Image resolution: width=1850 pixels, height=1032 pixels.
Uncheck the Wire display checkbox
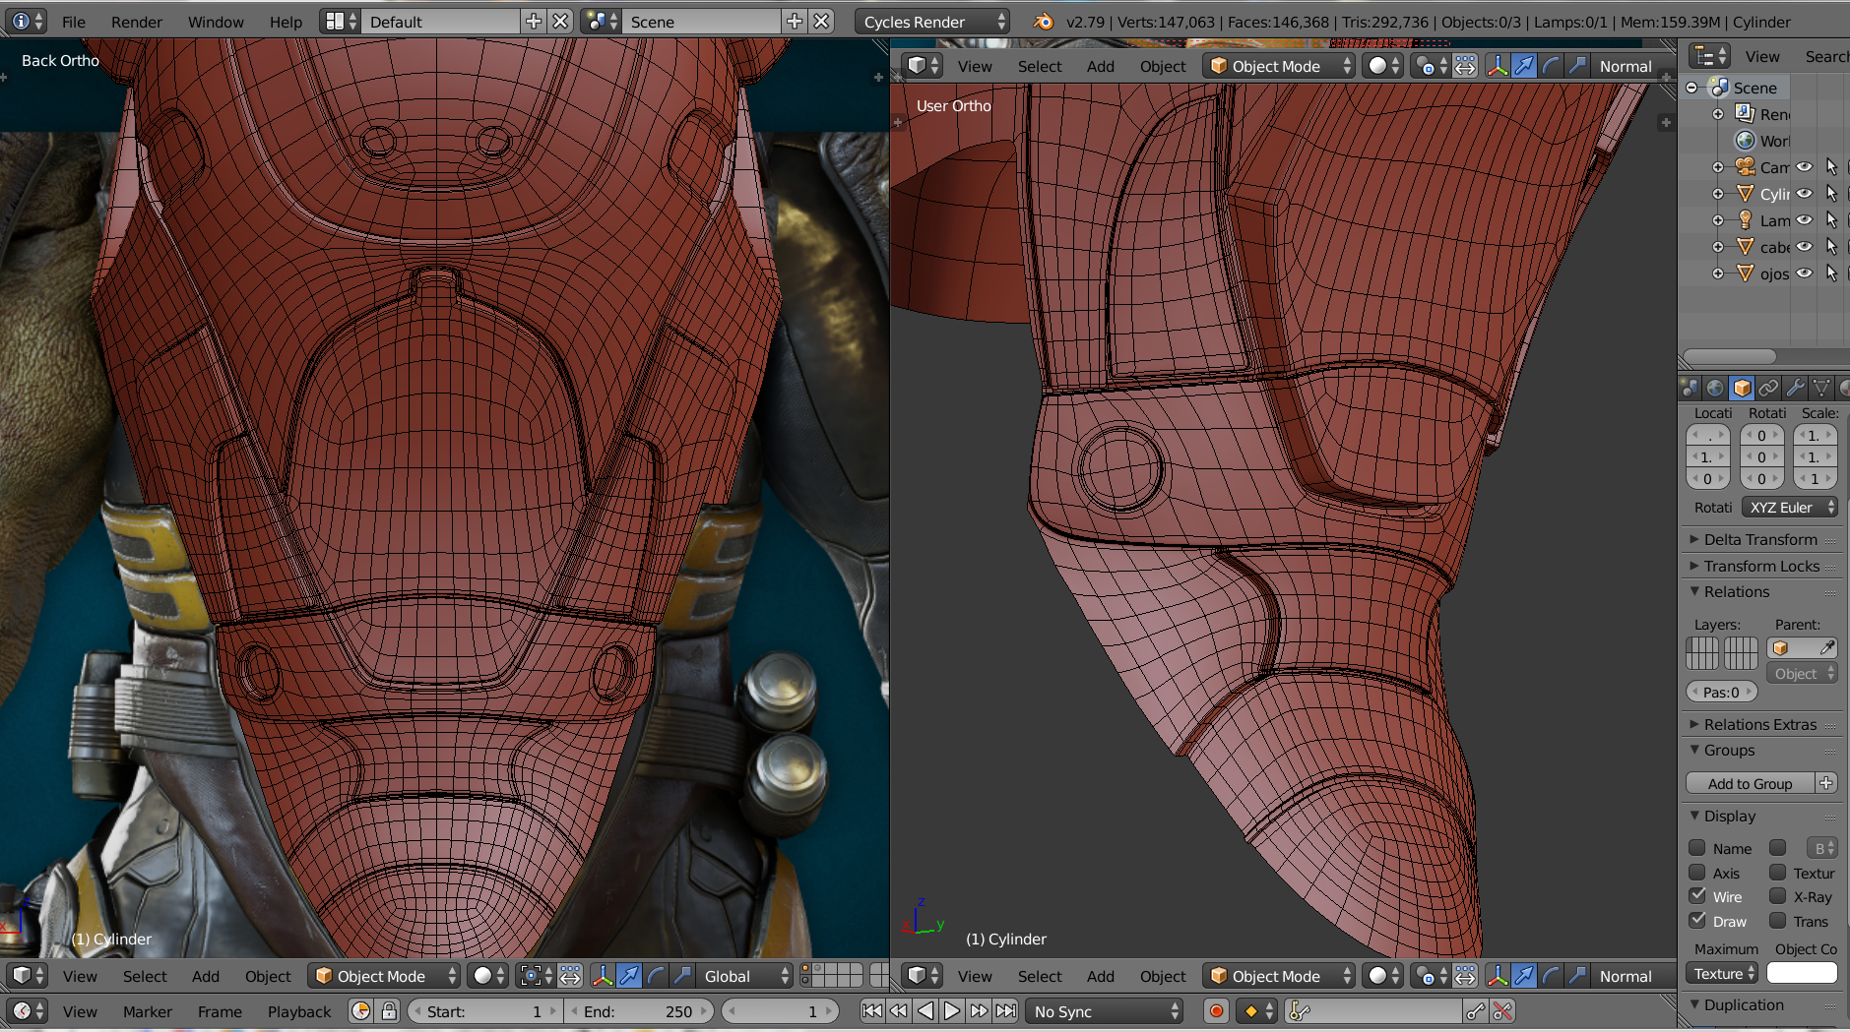click(x=1697, y=896)
